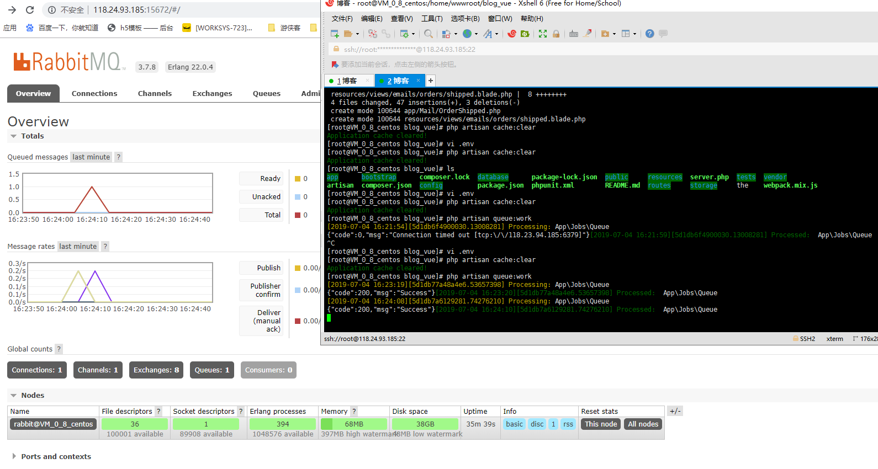The height and width of the screenshot is (469, 878).
Task: Click the layout panel icon
Action: pyautogui.click(x=626, y=34)
